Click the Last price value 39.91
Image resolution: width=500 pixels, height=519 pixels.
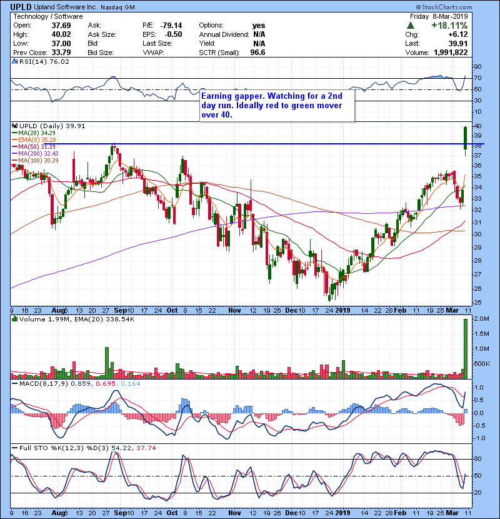458,44
